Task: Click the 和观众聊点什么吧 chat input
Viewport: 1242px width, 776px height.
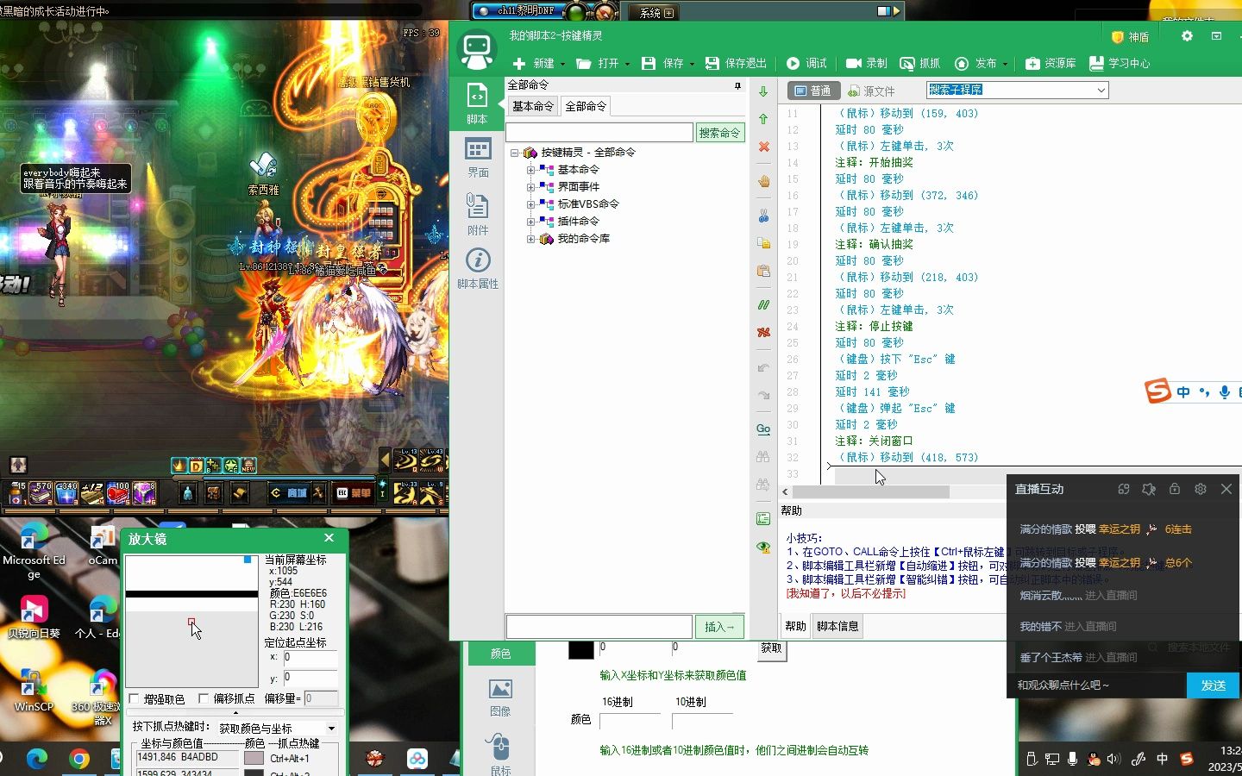Action: (x=1095, y=685)
